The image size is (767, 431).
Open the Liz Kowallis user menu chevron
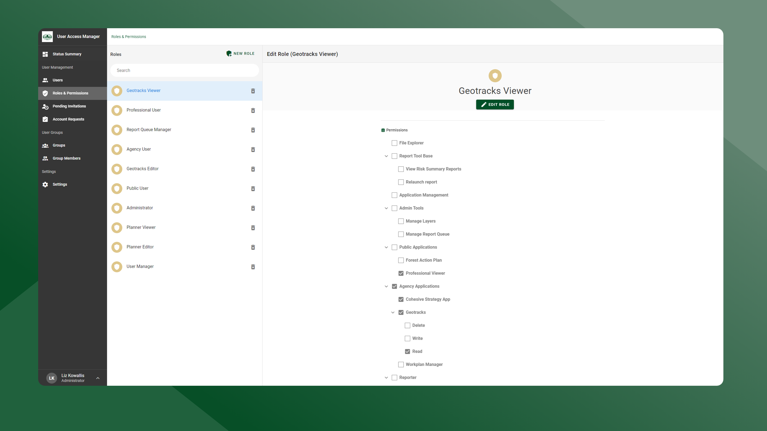tap(98, 378)
